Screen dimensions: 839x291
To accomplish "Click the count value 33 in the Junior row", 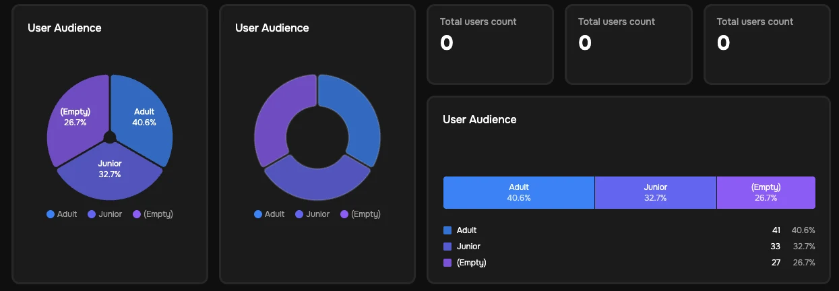I will click(776, 247).
